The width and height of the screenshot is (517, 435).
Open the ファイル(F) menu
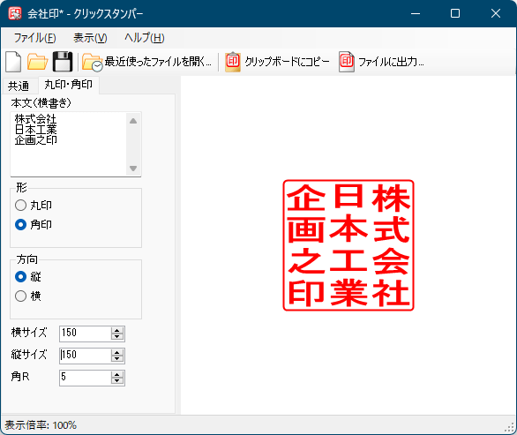(34, 38)
